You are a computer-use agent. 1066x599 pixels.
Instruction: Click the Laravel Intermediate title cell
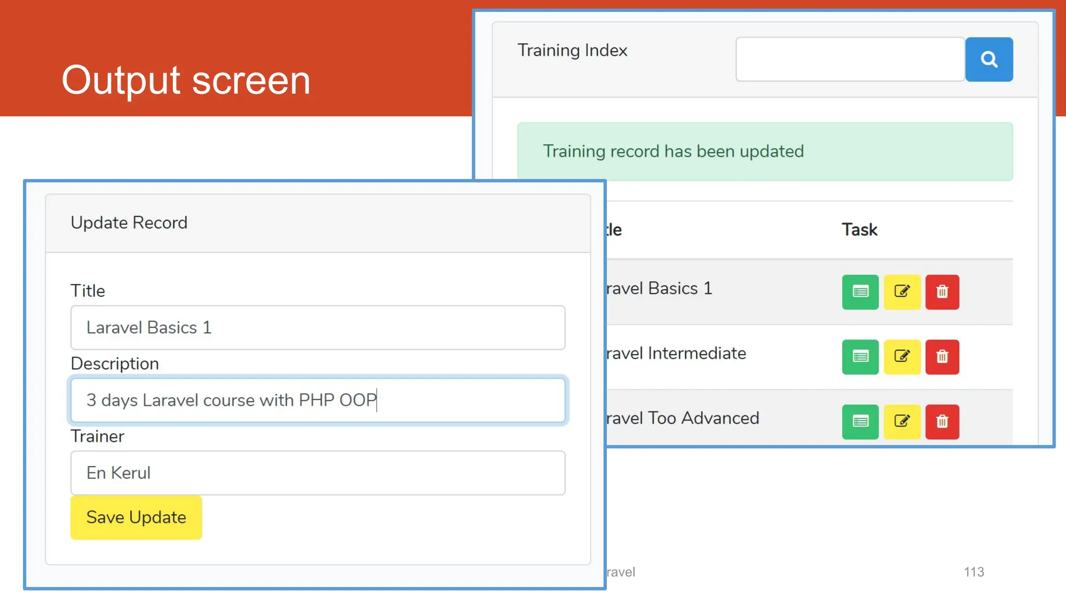pyautogui.click(x=676, y=354)
